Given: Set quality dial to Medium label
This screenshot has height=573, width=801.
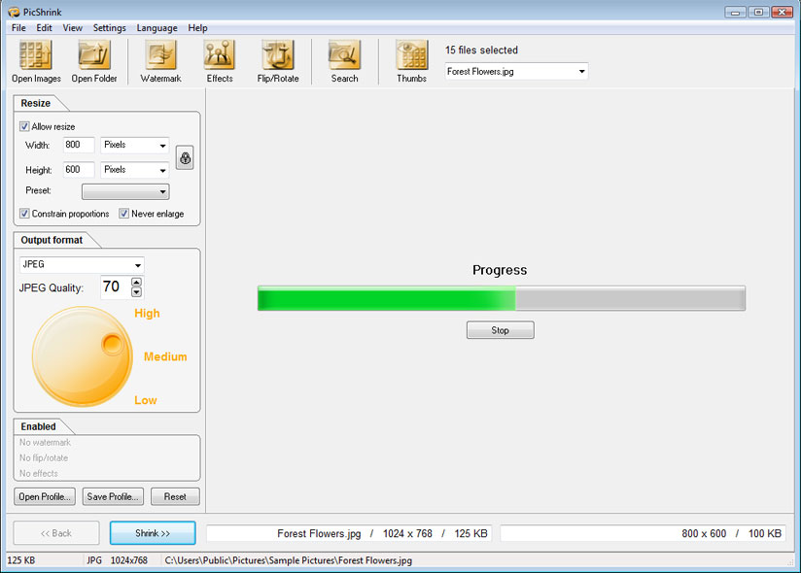Looking at the screenshot, I should (165, 356).
